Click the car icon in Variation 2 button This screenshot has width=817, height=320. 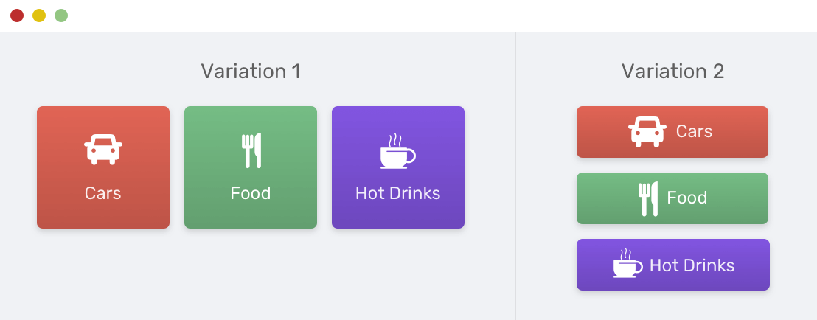click(x=647, y=132)
